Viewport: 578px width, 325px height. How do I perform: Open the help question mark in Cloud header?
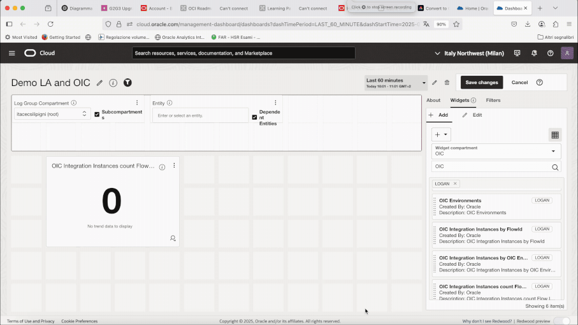[551, 53]
